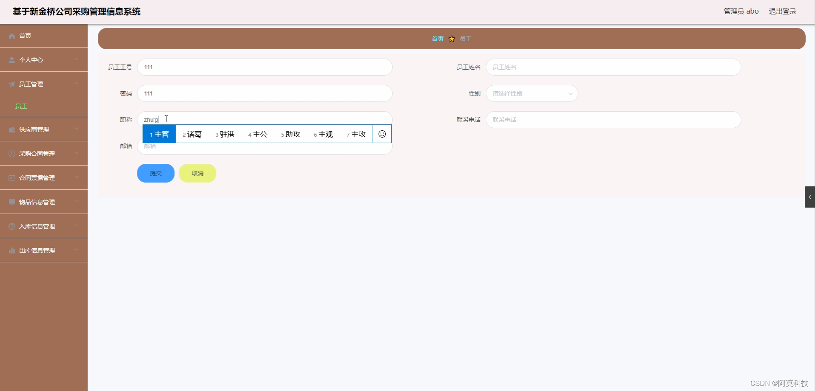815x391 pixels.
Task: Click the paper plane icon next to 员工管理
Action: point(11,84)
